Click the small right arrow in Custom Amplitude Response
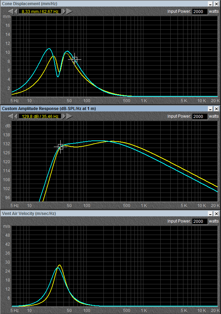221x314 pixels. click(x=64, y=116)
